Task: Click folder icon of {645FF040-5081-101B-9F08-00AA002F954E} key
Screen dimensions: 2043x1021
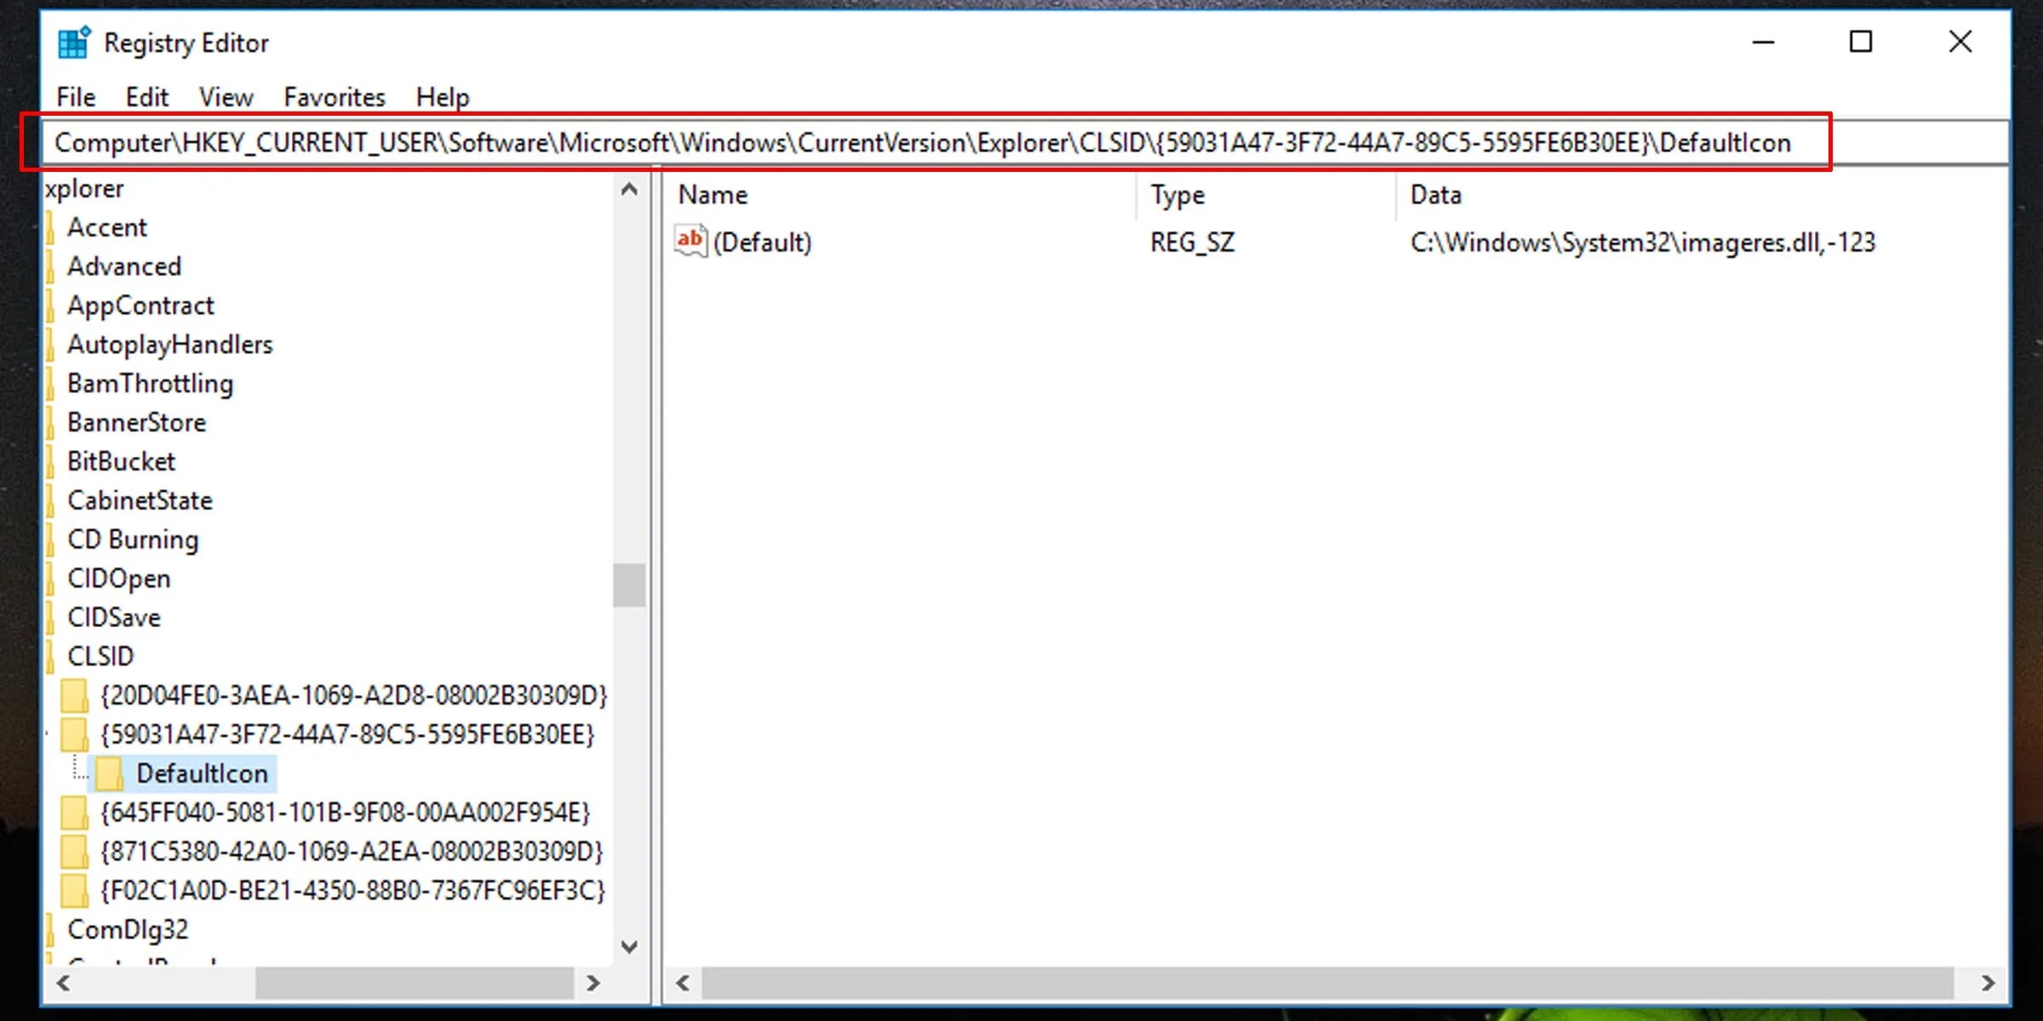Action: [75, 813]
